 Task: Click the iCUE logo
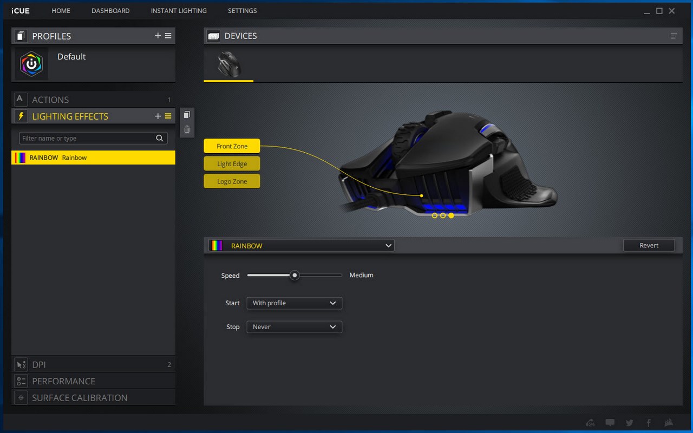click(x=21, y=11)
